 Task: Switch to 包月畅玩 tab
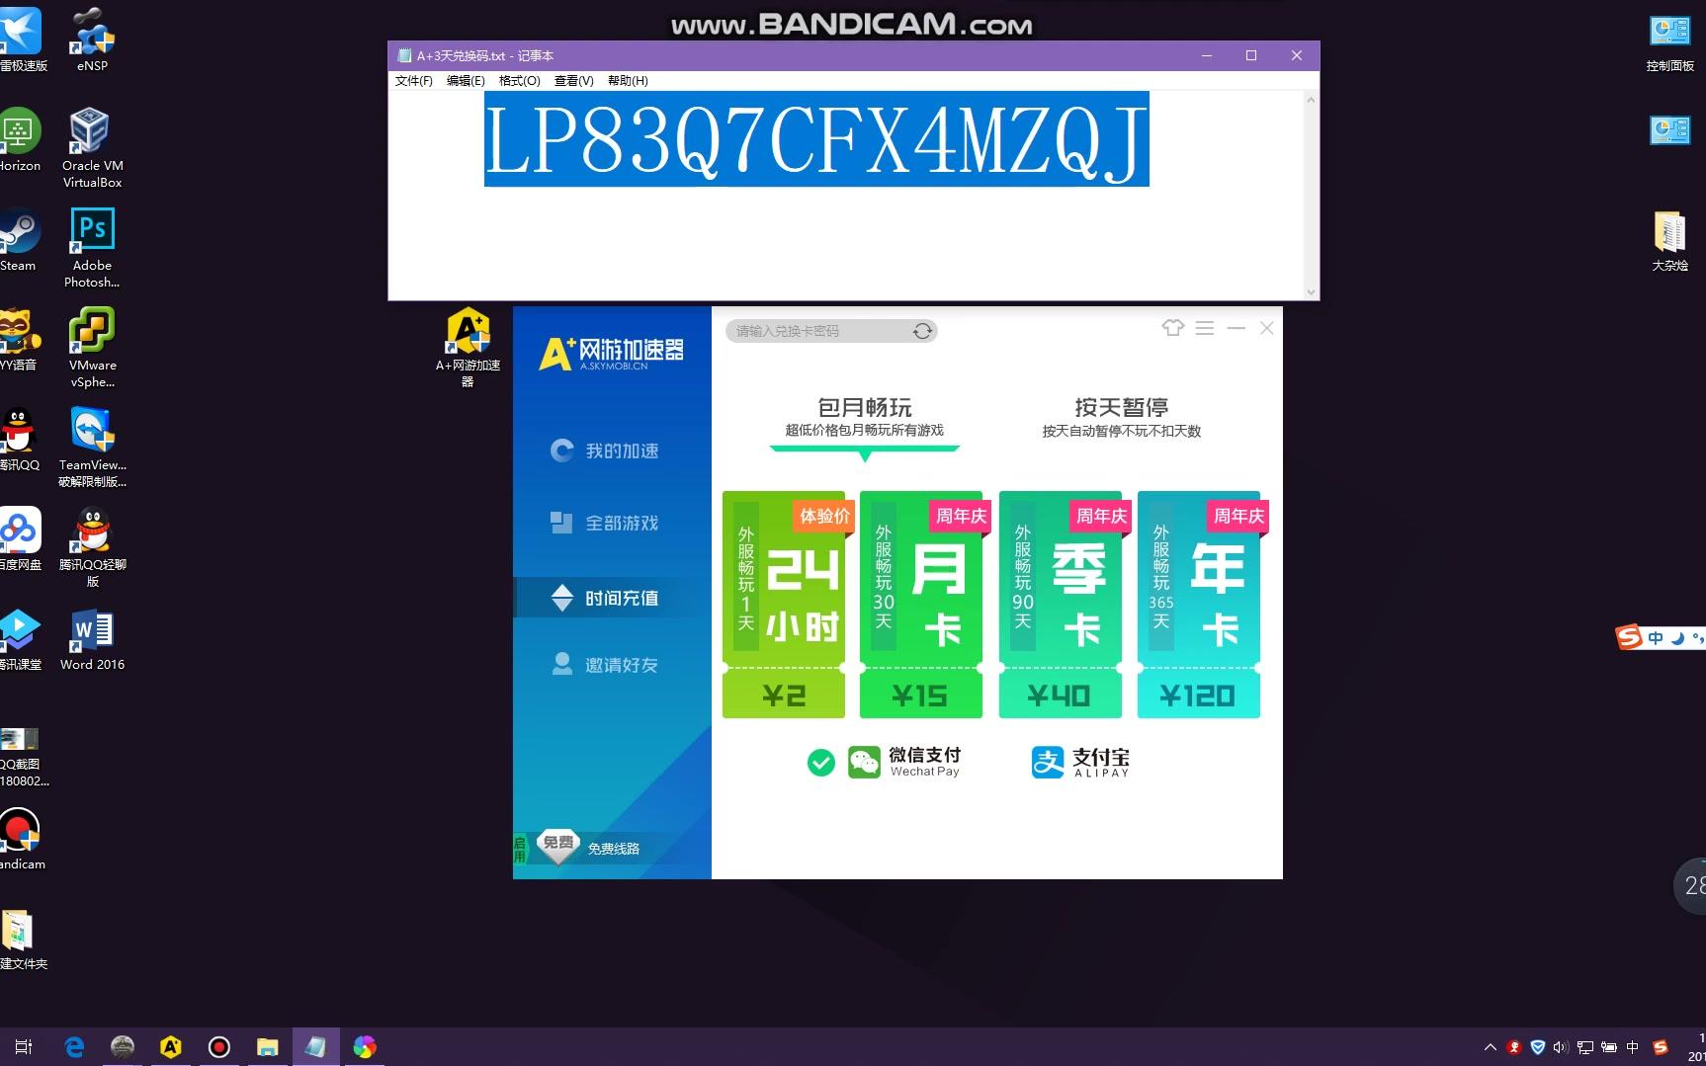pos(865,417)
